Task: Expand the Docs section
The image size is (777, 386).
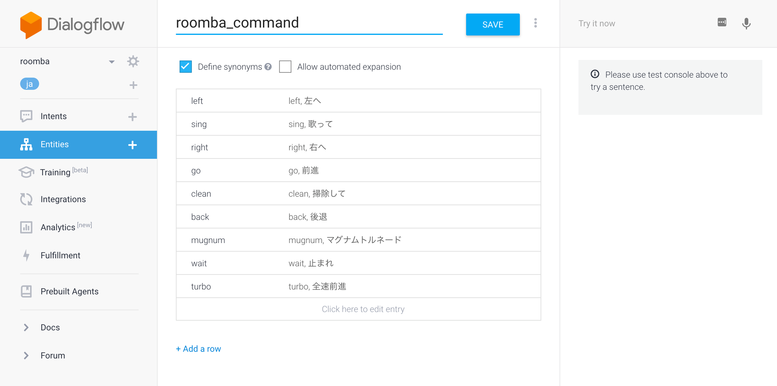Action: [x=26, y=328]
